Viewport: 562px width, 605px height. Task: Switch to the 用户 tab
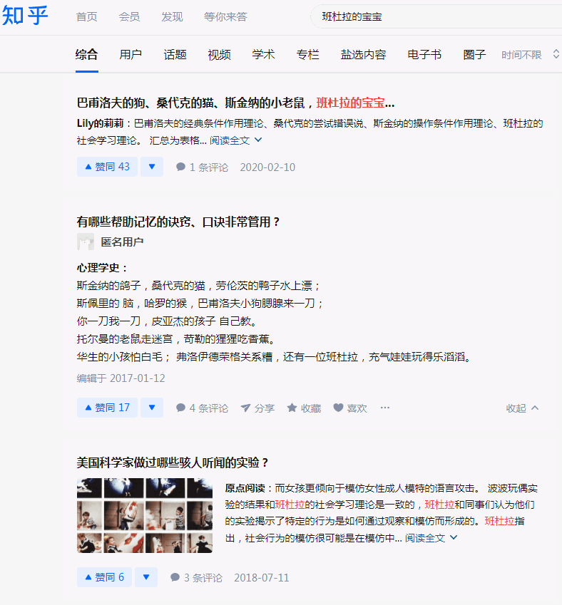[x=131, y=54]
